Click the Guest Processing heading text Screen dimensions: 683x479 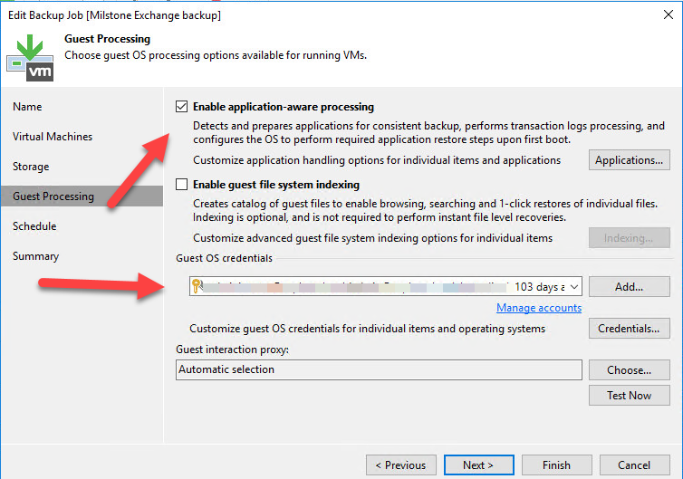pyautogui.click(x=107, y=39)
